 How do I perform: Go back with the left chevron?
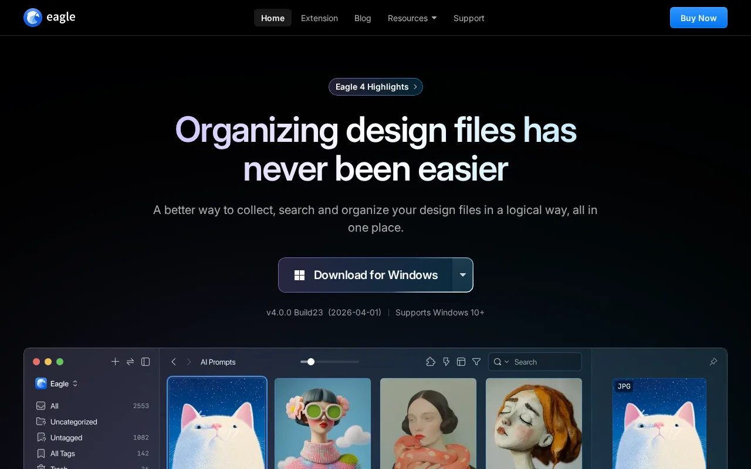[174, 362]
